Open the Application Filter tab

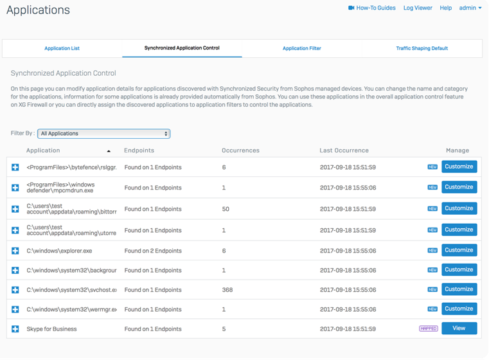(301, 48)
